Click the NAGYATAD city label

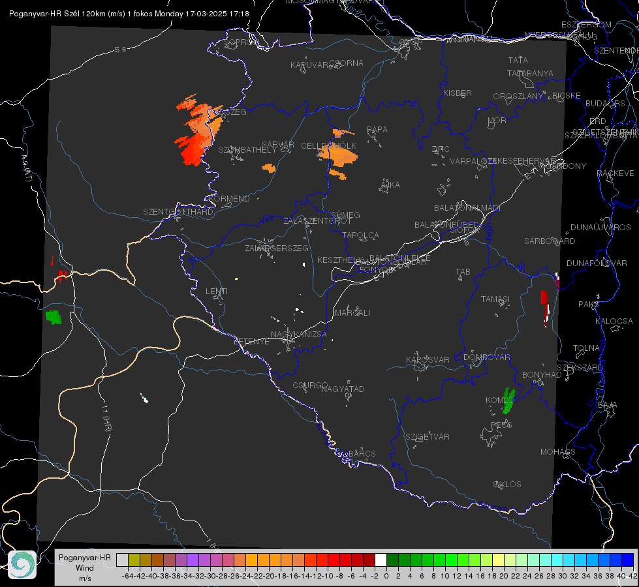pos(343,389)
